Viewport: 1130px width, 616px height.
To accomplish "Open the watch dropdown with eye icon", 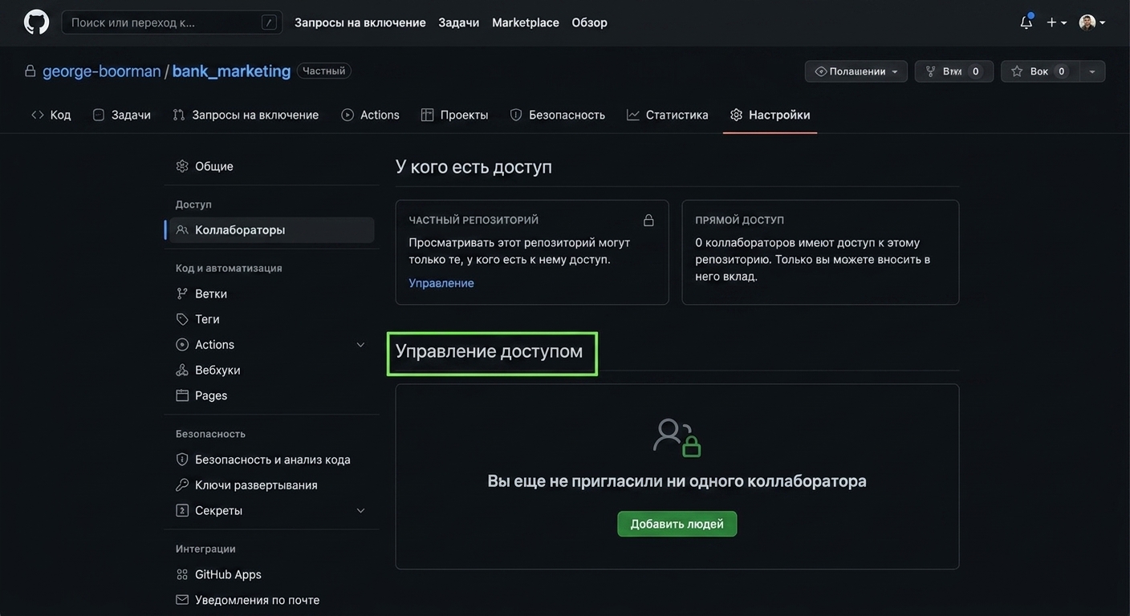I will point(856,71).
